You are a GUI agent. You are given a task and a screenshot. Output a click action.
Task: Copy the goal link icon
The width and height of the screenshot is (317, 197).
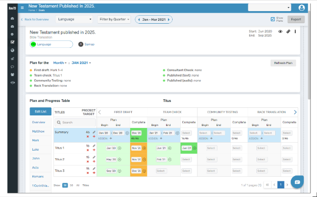click(x=288, y=31)
